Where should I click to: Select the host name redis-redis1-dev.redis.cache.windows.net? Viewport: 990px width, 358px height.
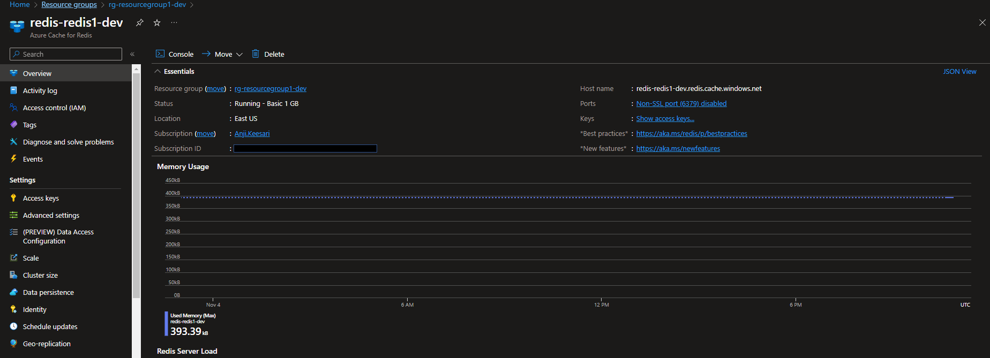pos(699,88)
